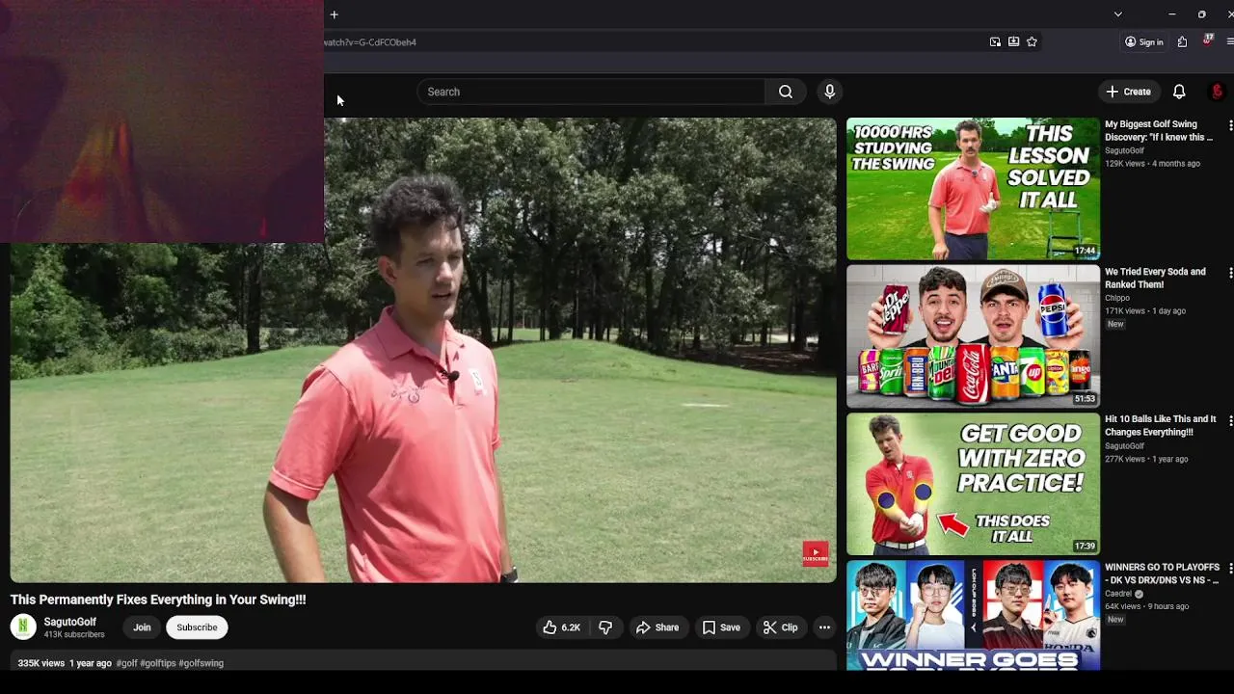The image size is (1234, 694).
Task: Open the browser extensions icon
Action: coord(1182,41)
